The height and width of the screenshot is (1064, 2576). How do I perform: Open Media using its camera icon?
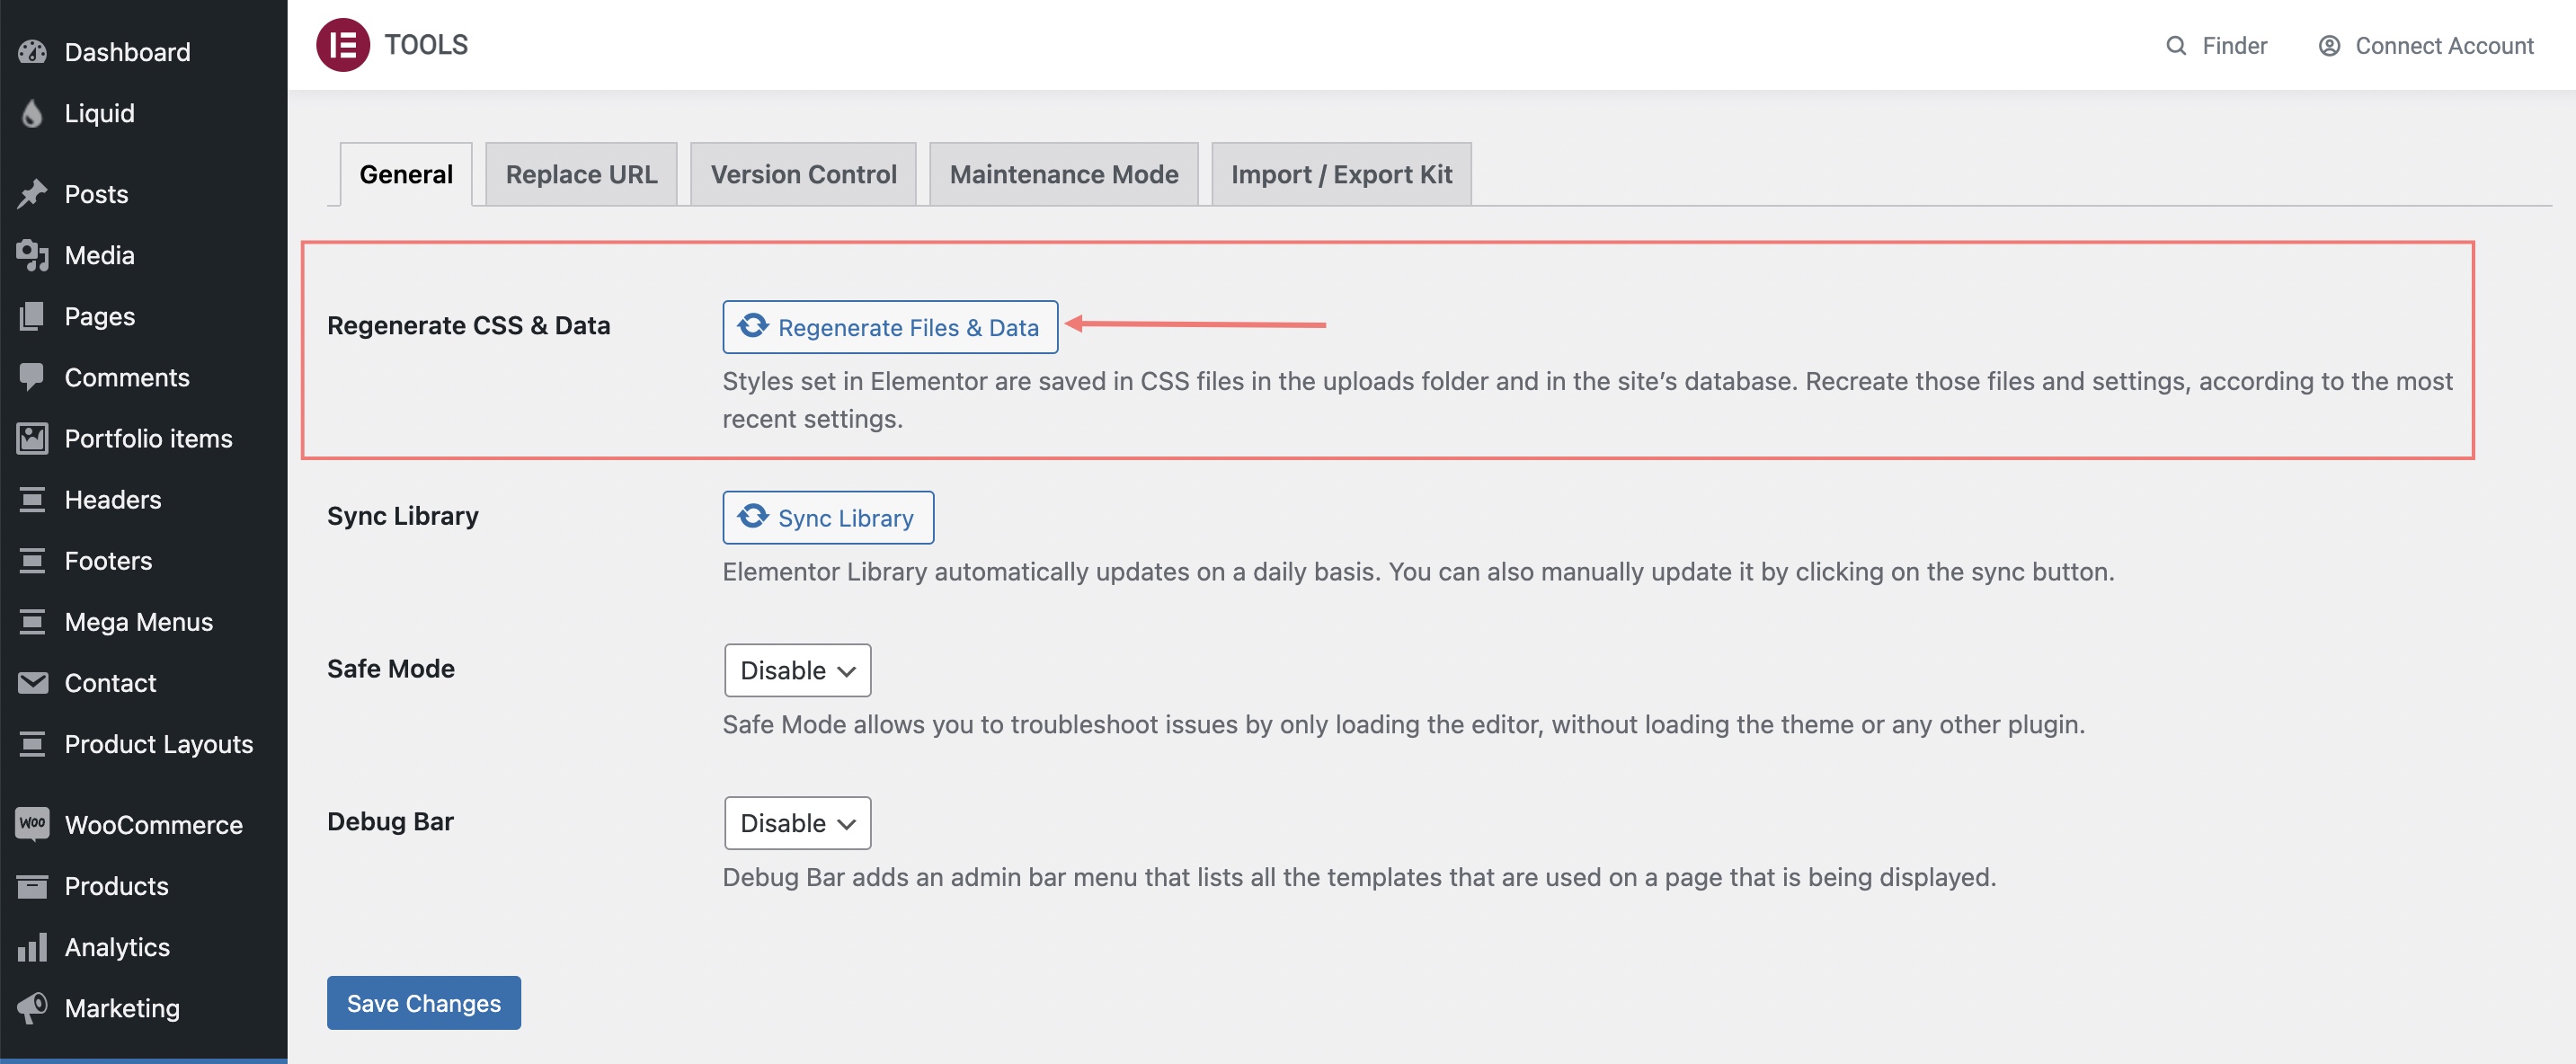(32, 255)
